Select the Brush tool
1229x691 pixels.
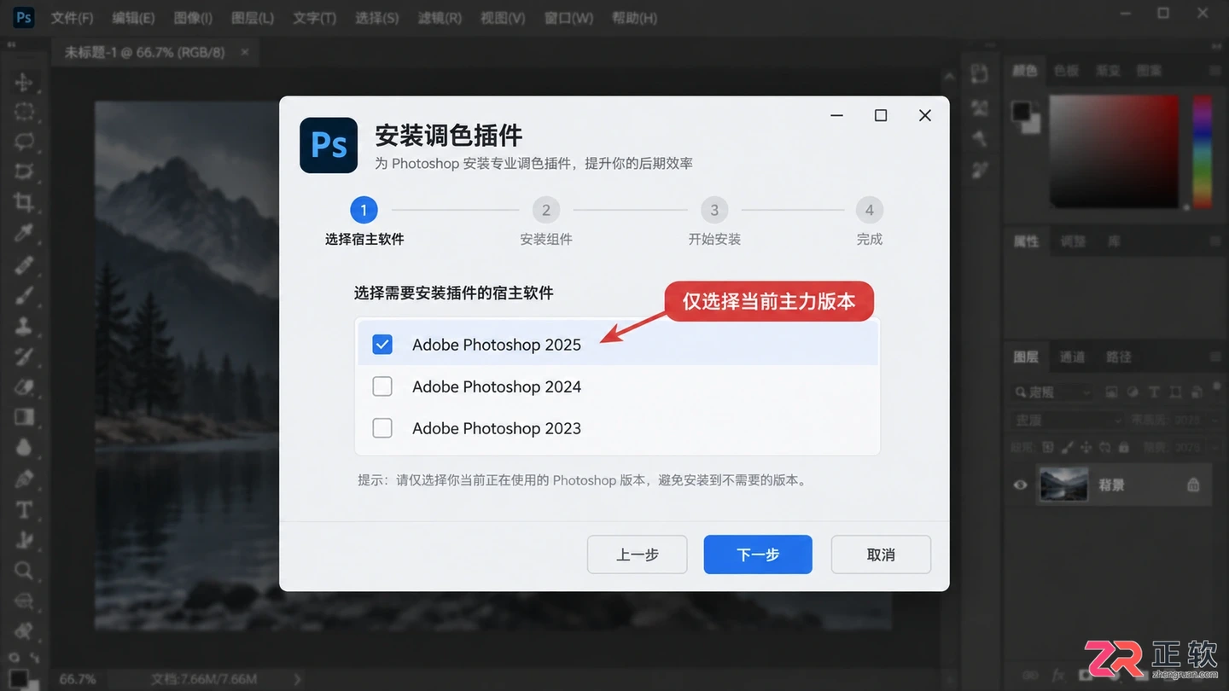[x=24, y=295]
